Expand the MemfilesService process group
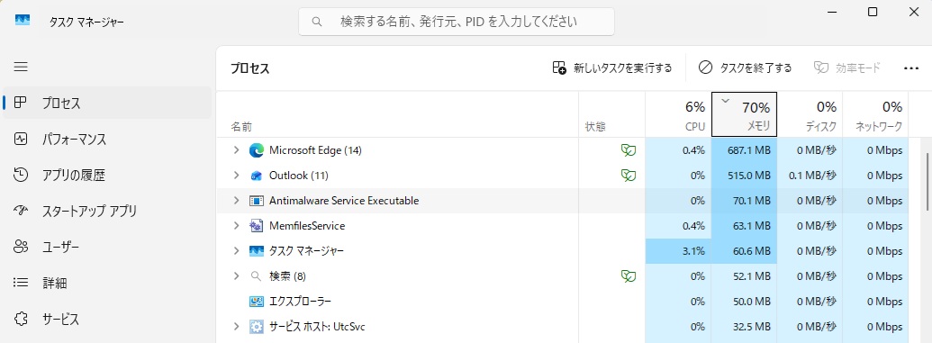Screen dimensions: 932x343 (236, 226)
